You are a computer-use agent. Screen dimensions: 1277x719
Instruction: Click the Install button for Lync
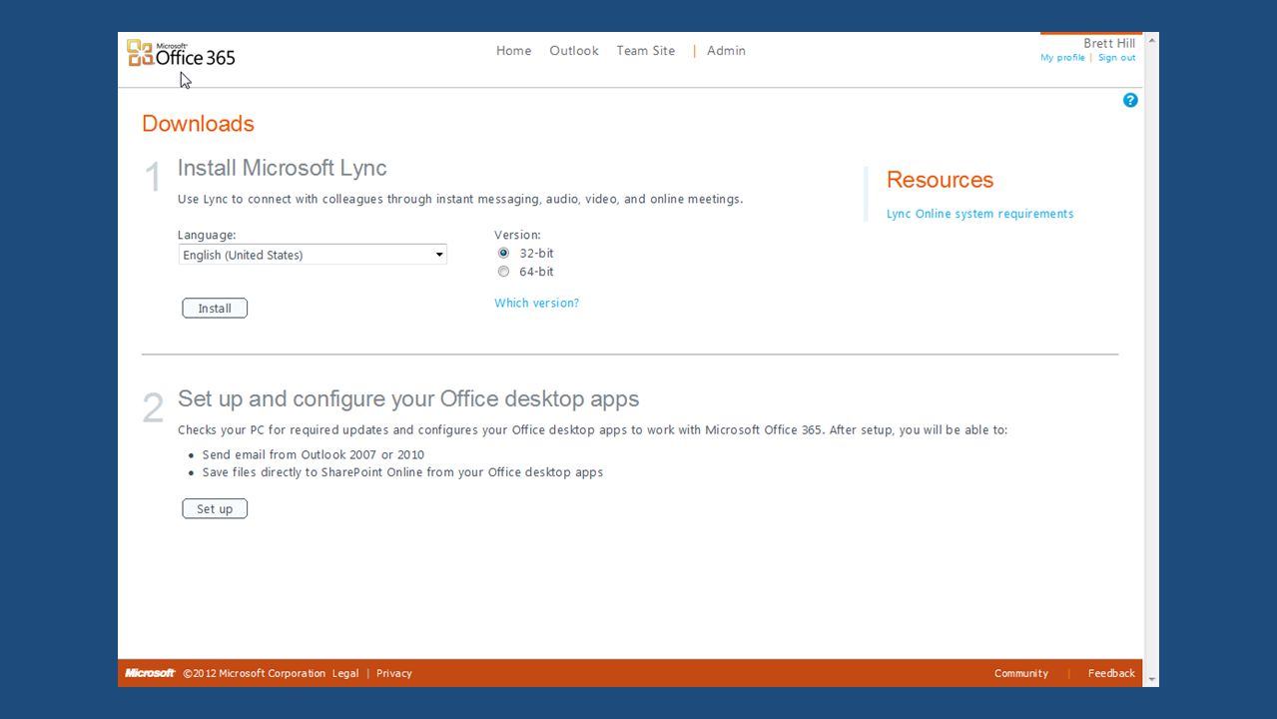[215, 309]
